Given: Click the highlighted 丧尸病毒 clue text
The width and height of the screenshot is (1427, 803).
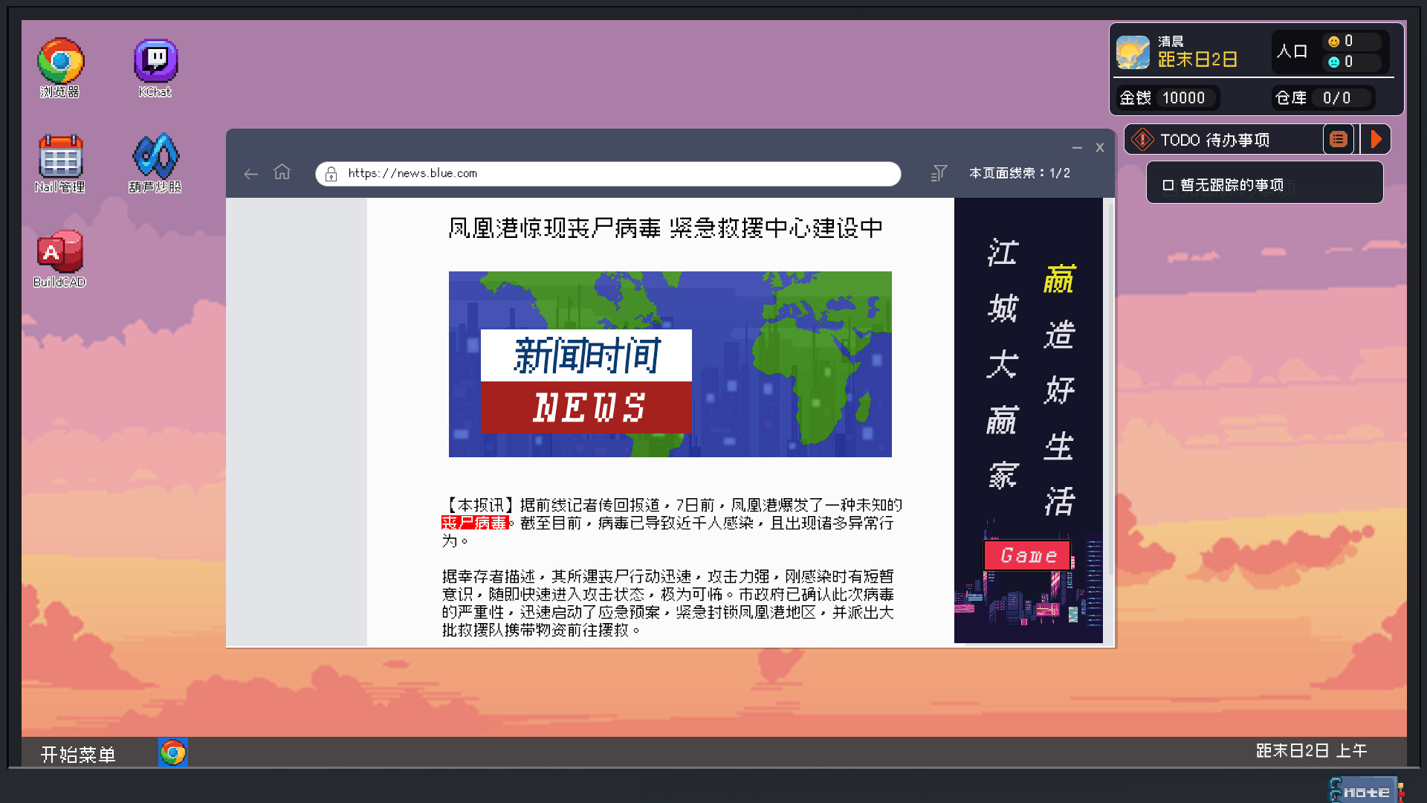Looking at the screenshot, I should [475, 523].
